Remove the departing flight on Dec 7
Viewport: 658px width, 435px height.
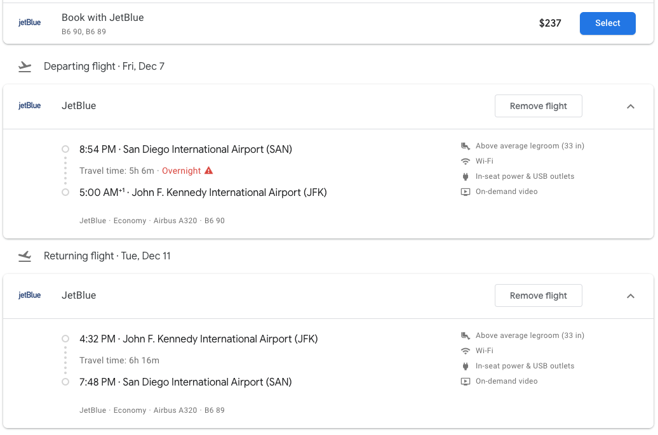coord(538,107)
